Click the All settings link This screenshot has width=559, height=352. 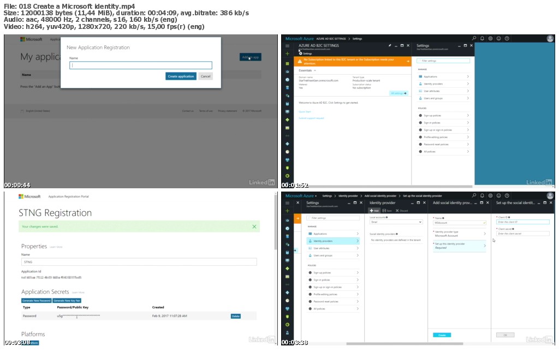[399, 93]
